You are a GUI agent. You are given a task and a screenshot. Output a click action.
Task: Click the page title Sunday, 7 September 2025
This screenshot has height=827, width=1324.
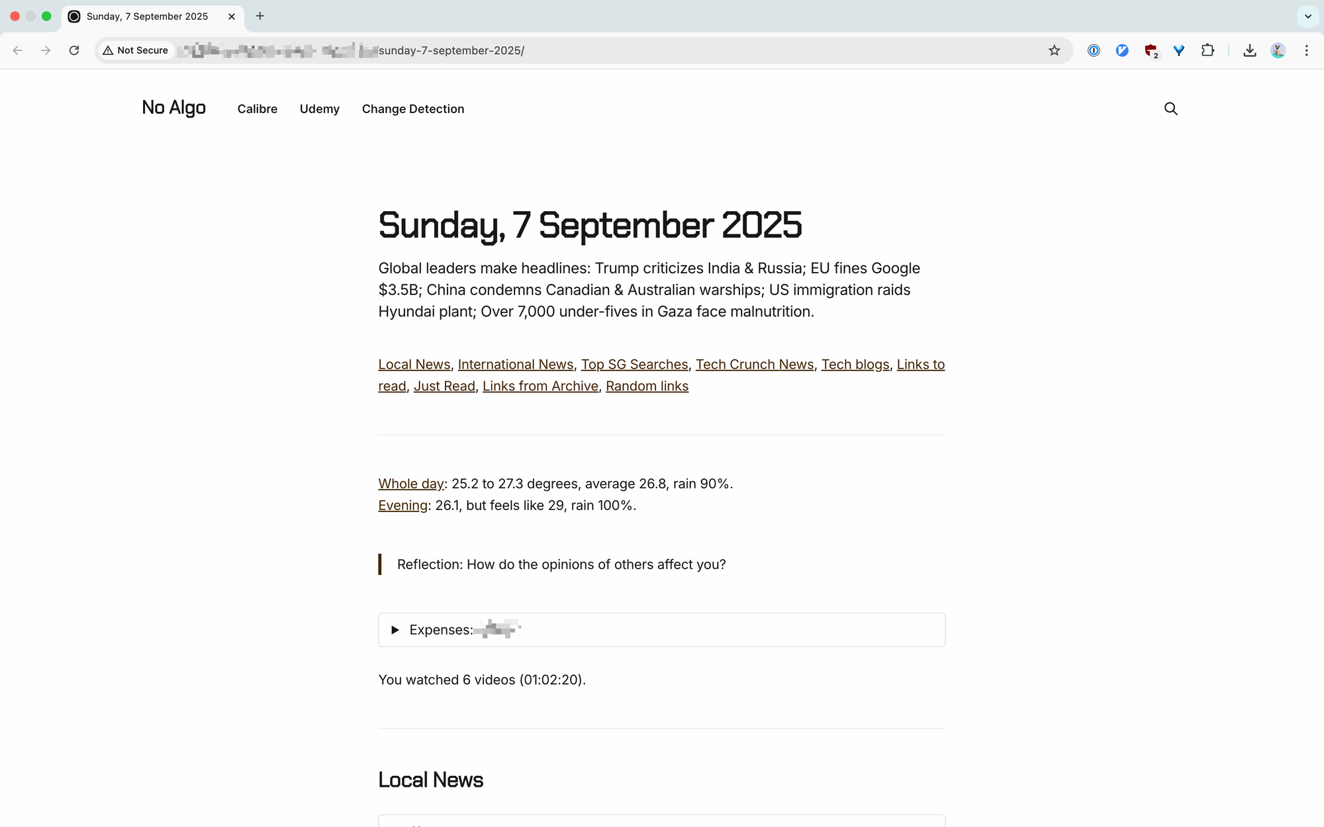[x=590, y=226]
